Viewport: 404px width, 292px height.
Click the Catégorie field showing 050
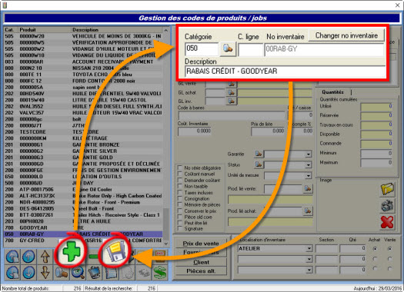pyautogui.click(x=202, y=49)
